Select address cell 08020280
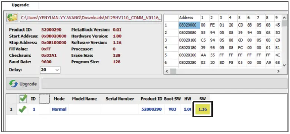Screen dimensions: 290x134 pos(189,63)
